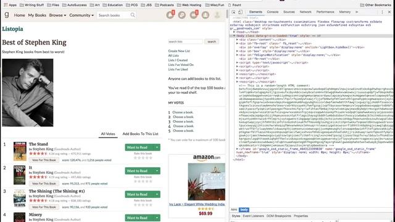Screen dimensions: 395x222
Task: Open Other Bookmarks folder
Action: tap(375, 5)
